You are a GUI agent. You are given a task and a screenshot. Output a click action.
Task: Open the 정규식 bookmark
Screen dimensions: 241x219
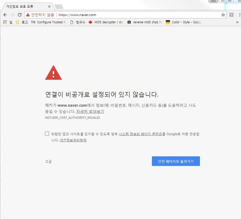tap(78, 22)
